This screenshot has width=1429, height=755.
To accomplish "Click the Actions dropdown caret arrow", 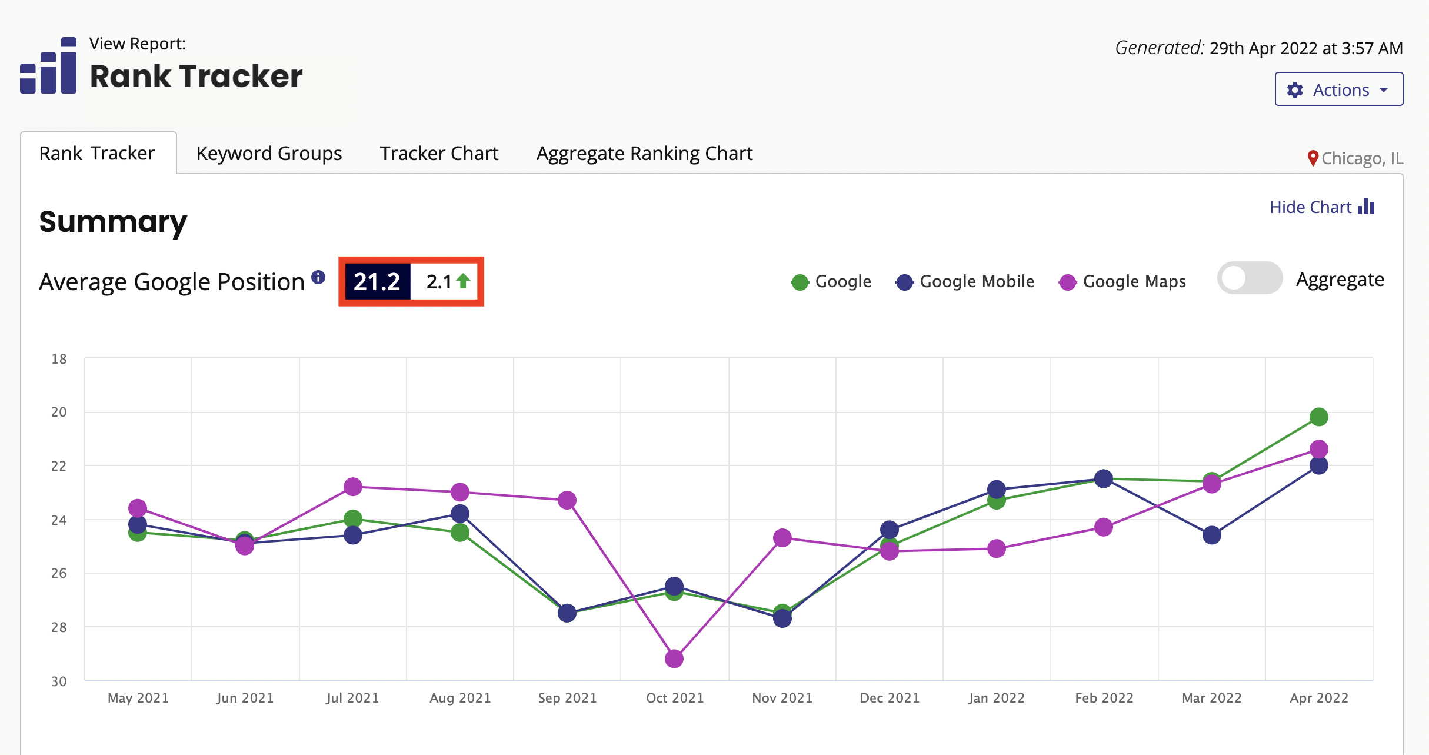I will point(1384,90).
